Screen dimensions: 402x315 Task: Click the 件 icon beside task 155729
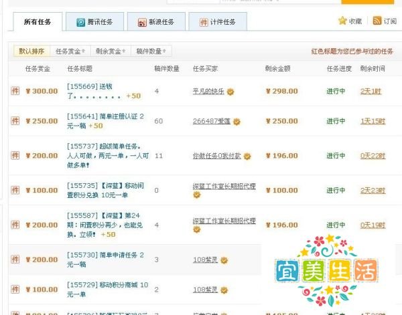[x=15, y=290]
